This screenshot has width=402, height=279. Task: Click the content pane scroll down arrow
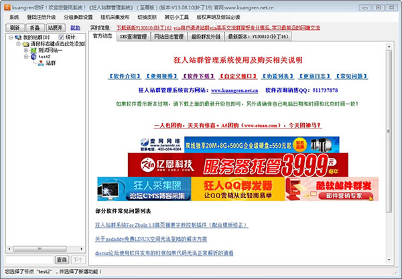[x=389, y=260]
